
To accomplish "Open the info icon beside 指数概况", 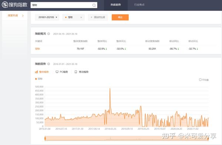I will (48, 34).
